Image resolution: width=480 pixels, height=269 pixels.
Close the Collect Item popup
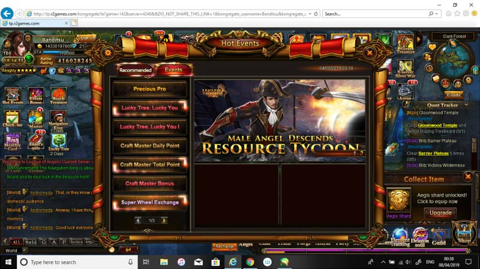click(x=467, y=177)
